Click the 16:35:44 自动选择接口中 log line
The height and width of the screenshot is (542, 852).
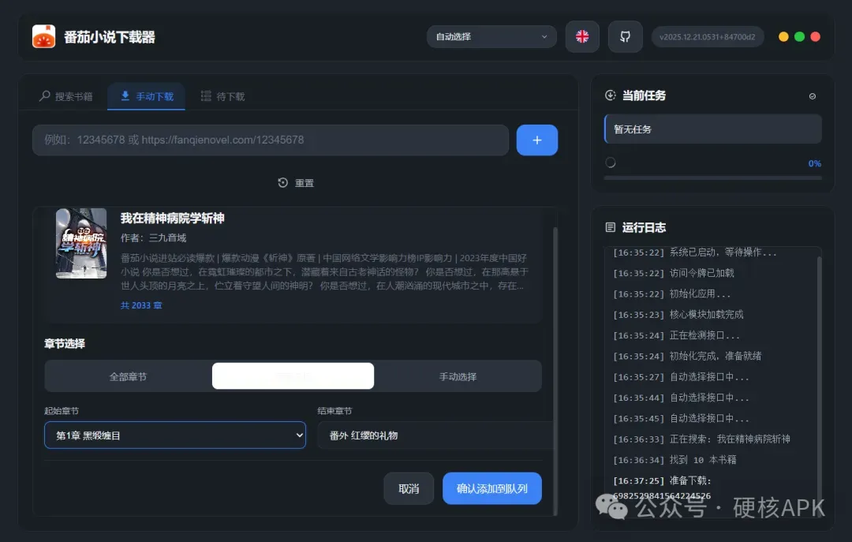681,398
